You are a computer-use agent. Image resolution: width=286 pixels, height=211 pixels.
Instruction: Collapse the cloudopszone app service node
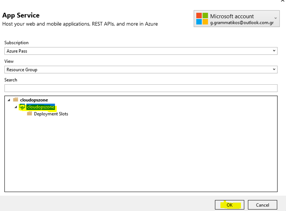[16, 107]
